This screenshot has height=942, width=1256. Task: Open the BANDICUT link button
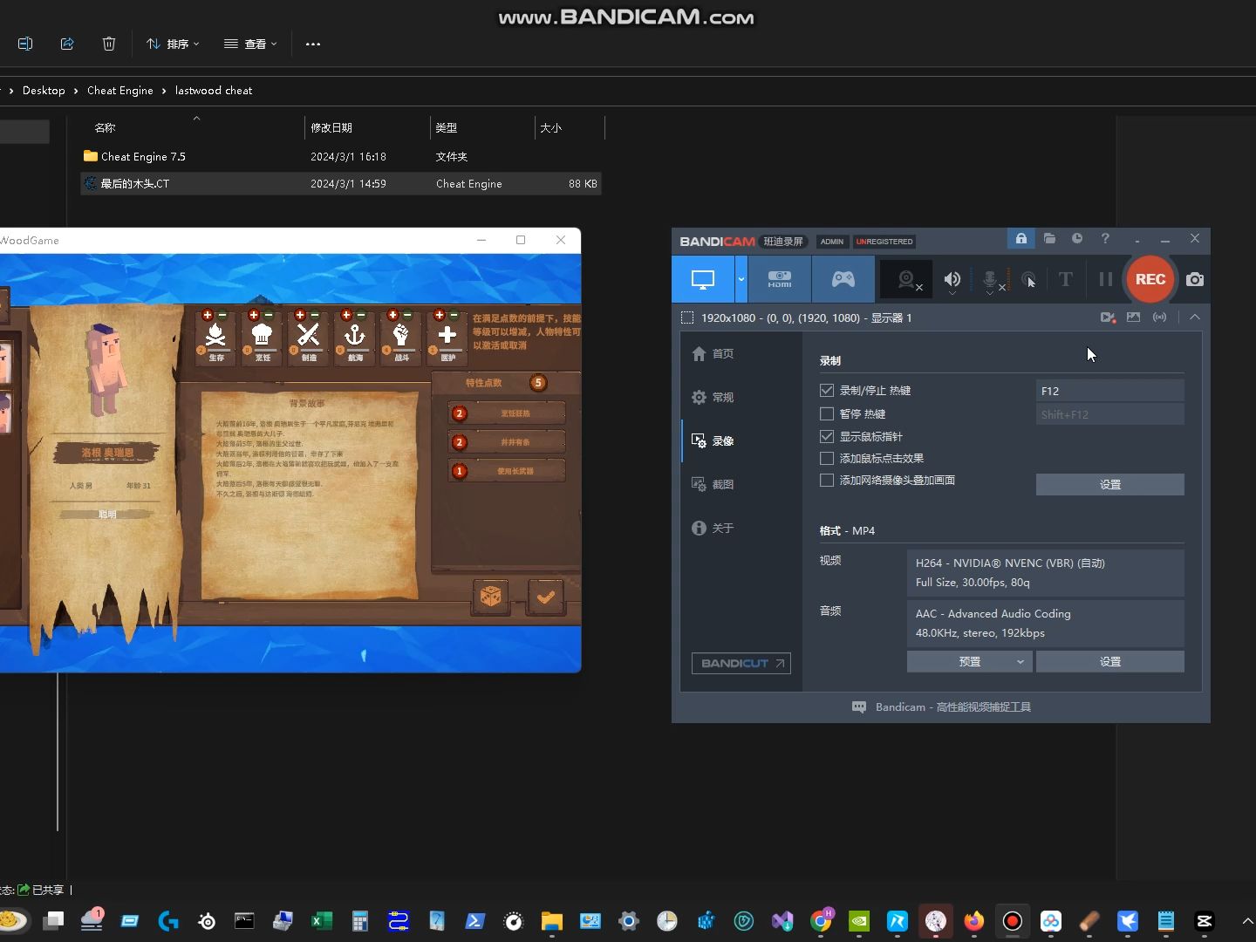[x=741, y=663]
